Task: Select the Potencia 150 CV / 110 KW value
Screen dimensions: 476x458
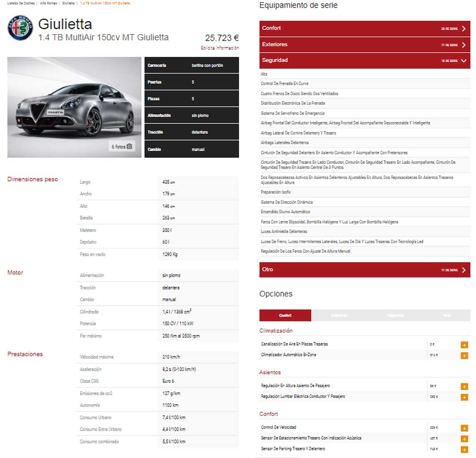Action: pyautogui.click(x=177, y=323)
